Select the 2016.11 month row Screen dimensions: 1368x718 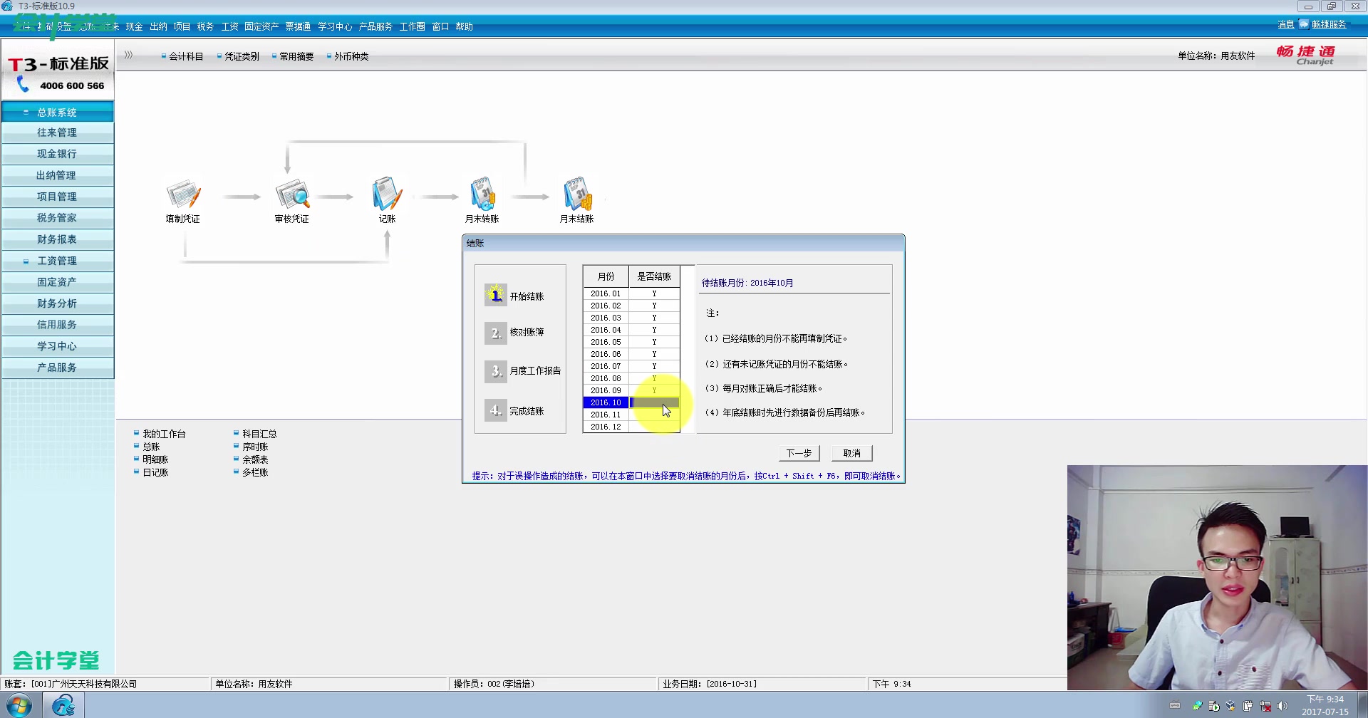631,415
